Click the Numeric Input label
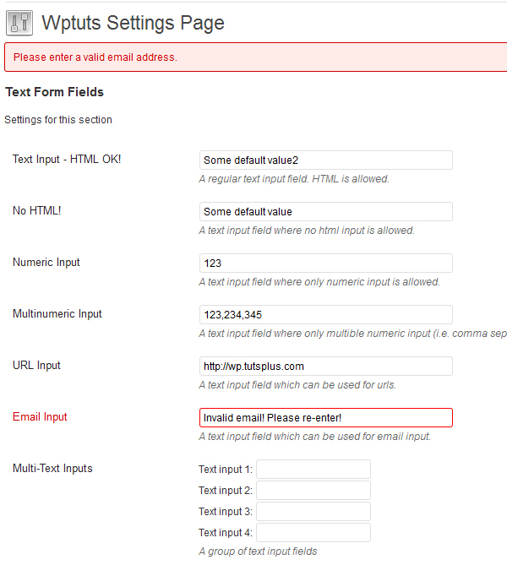Screen dimensions: 507x565 (46, 263)
